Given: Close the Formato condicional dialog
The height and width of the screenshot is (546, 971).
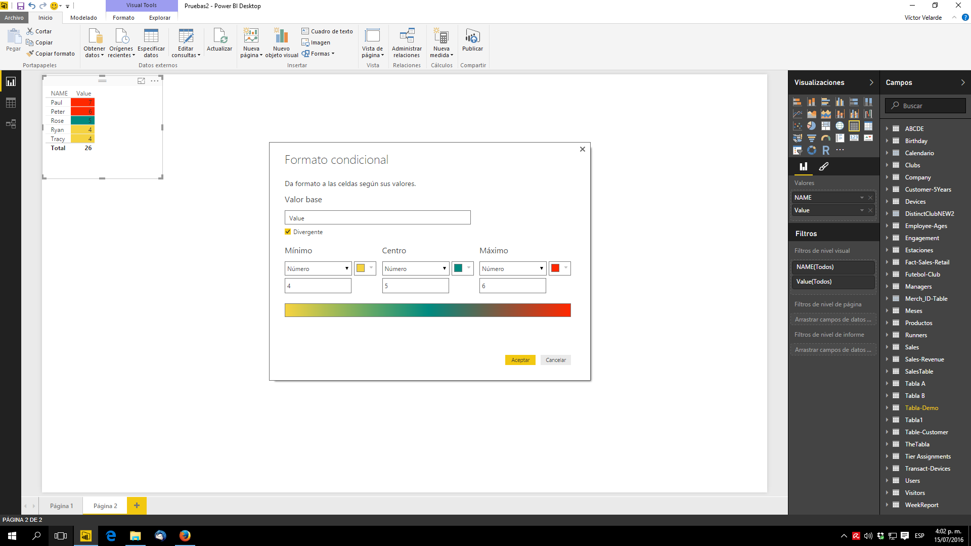Looking at the screenshot, I should (582, 149).
